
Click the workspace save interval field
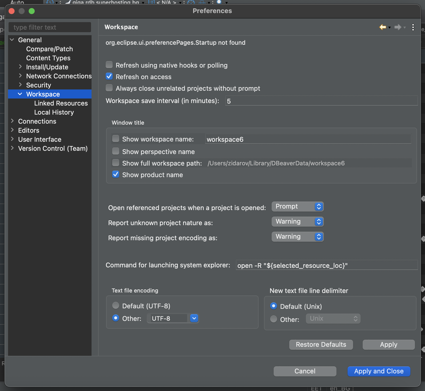(321, 101)
